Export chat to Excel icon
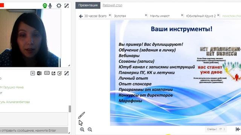The width and height of the screenshot is (241, 135). [x=39, y=73]
